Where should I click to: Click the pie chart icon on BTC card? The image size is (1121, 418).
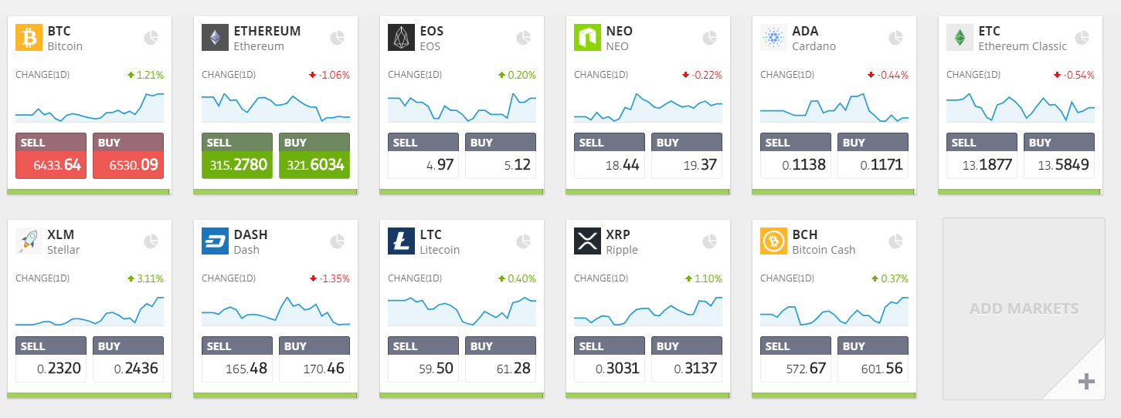(x=151, y=38)
